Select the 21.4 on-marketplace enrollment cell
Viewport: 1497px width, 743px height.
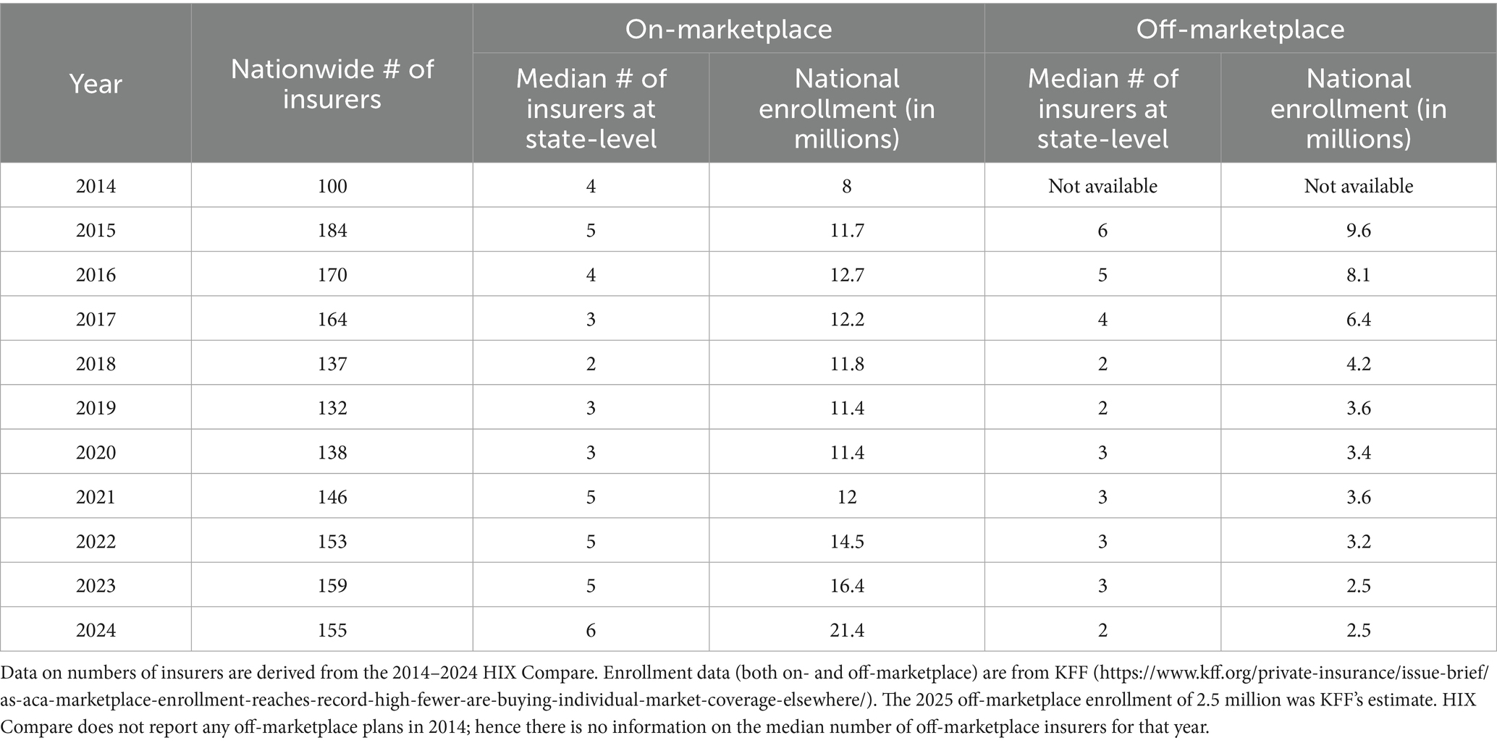[x=846, y=630]
